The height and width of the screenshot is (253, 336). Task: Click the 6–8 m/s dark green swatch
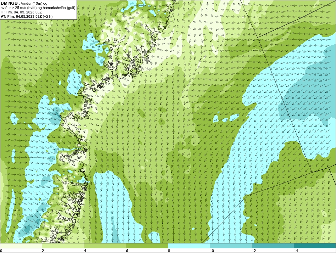coord(147,246)
